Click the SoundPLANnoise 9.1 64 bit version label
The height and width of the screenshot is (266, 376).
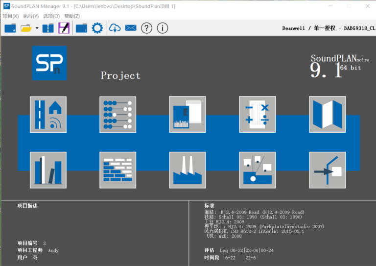click(340, 66)
